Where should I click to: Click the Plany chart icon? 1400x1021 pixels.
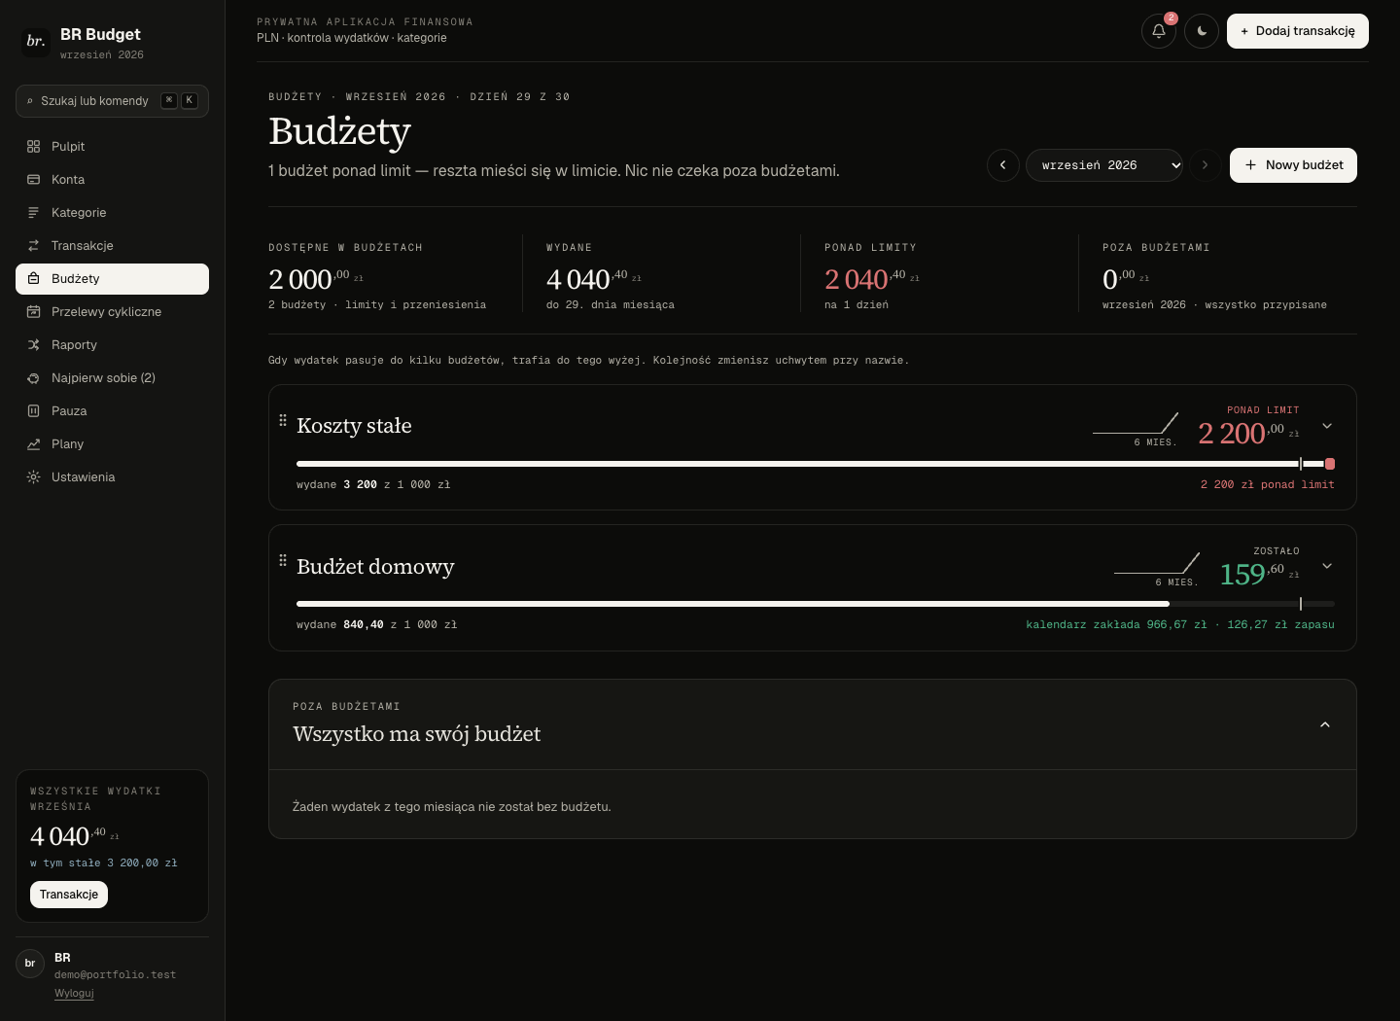[x=33, y=444]
